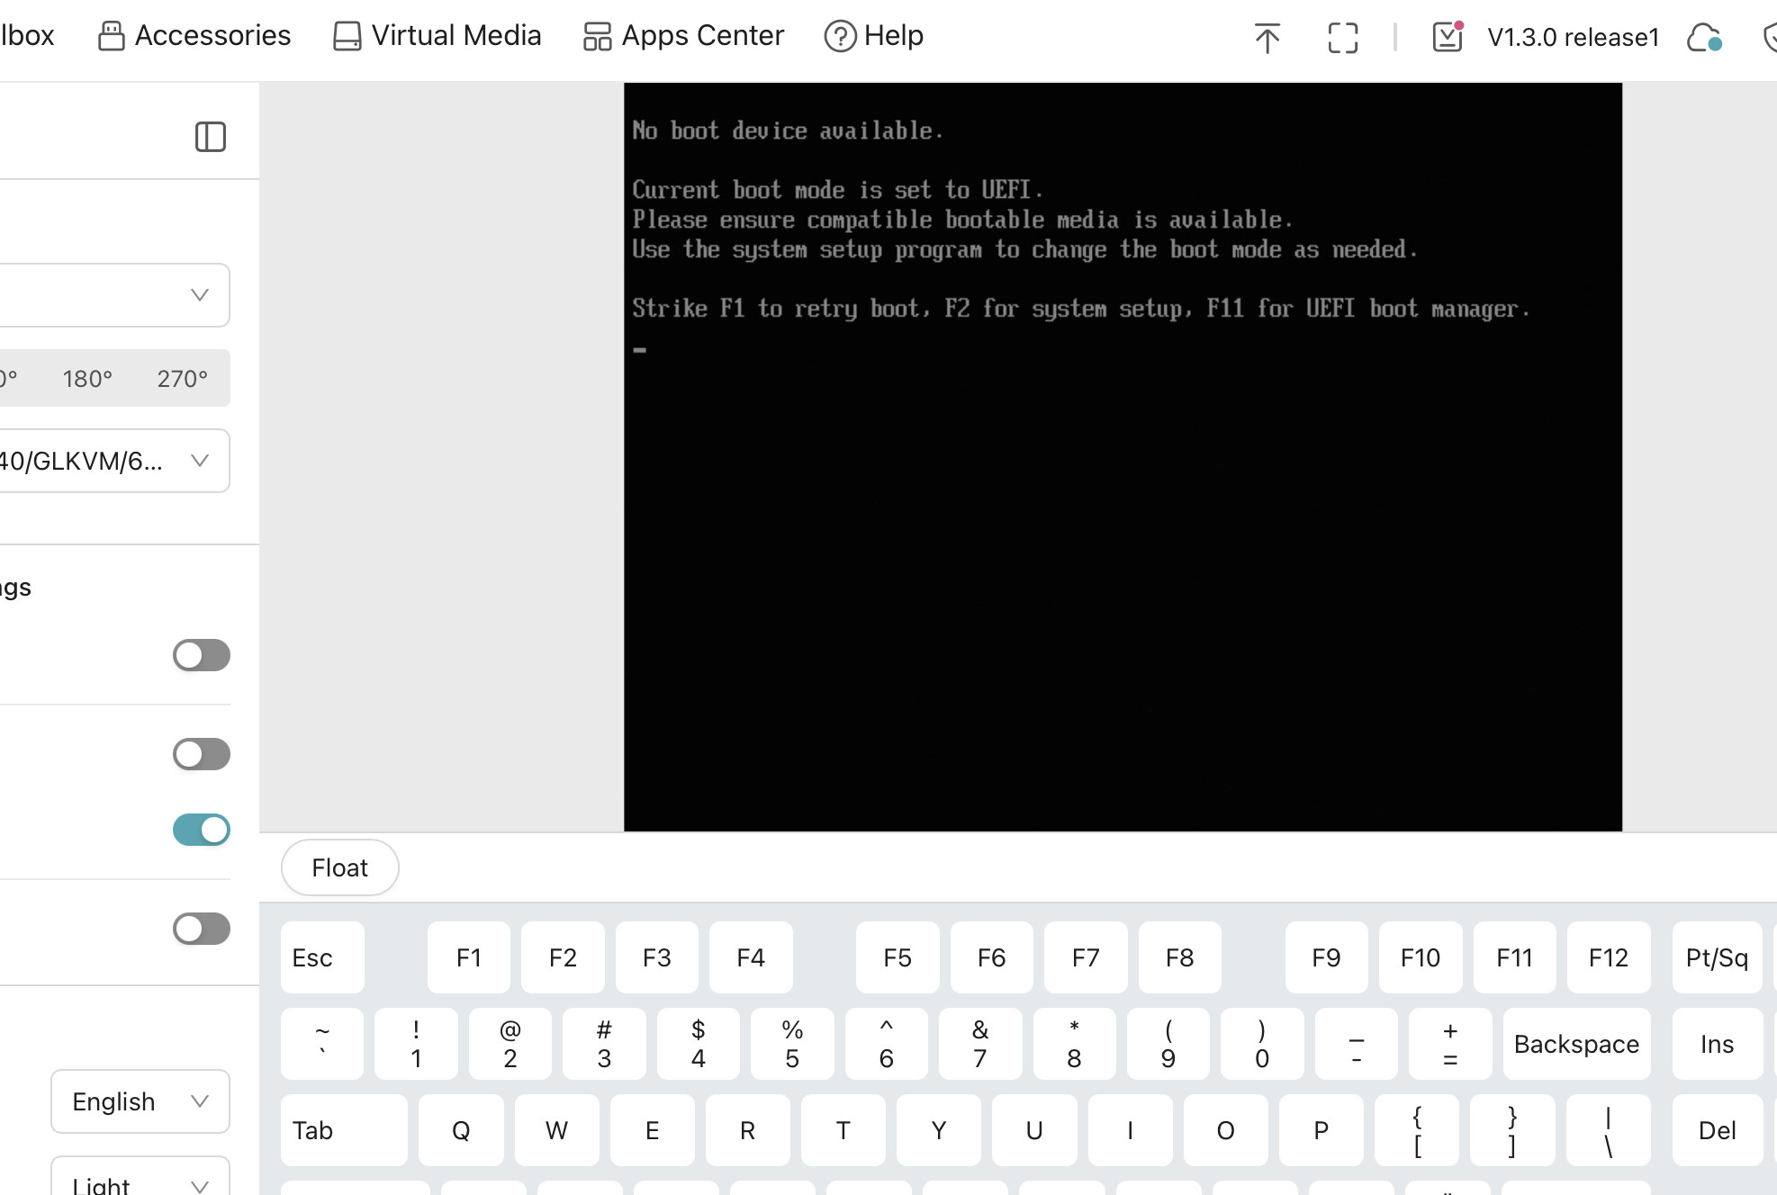Click the F7 virtual key
The width and height of the screenshot is (1777, 1195).
coord(1086,957)
